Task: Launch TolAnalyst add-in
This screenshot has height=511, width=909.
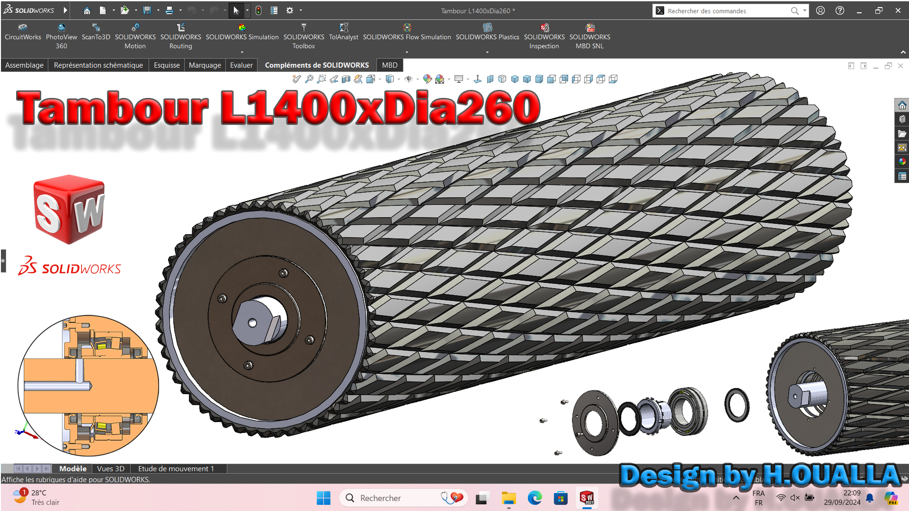Action: coord(344,32)
